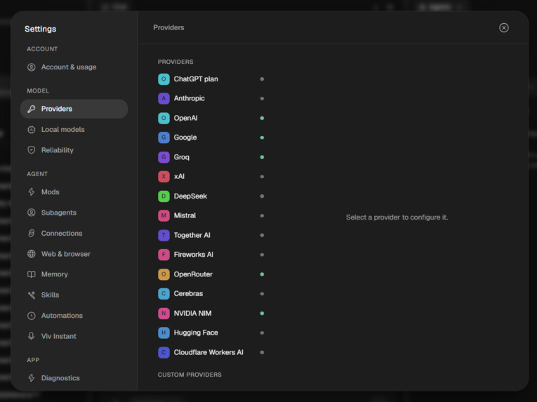Click the Mistral provider avatar icon
The image size is (537, 402).
pos(164,215)
